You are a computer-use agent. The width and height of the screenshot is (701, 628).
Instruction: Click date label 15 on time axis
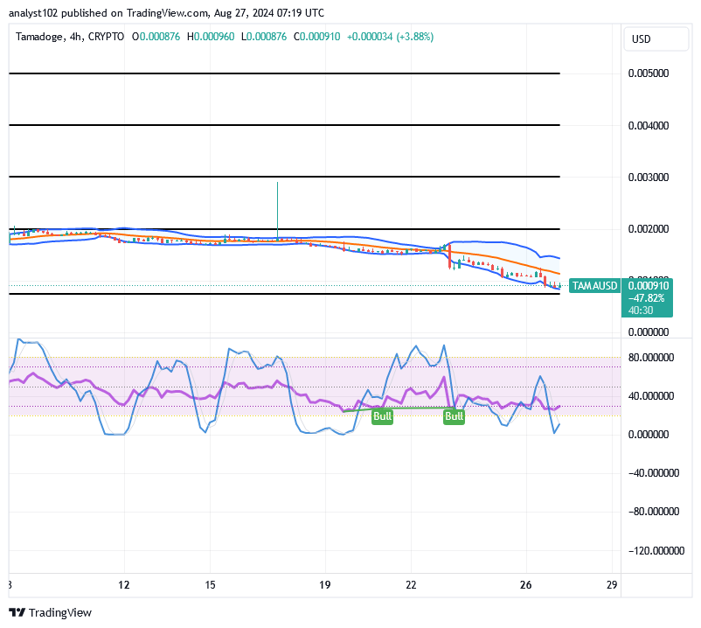[210, 584]
